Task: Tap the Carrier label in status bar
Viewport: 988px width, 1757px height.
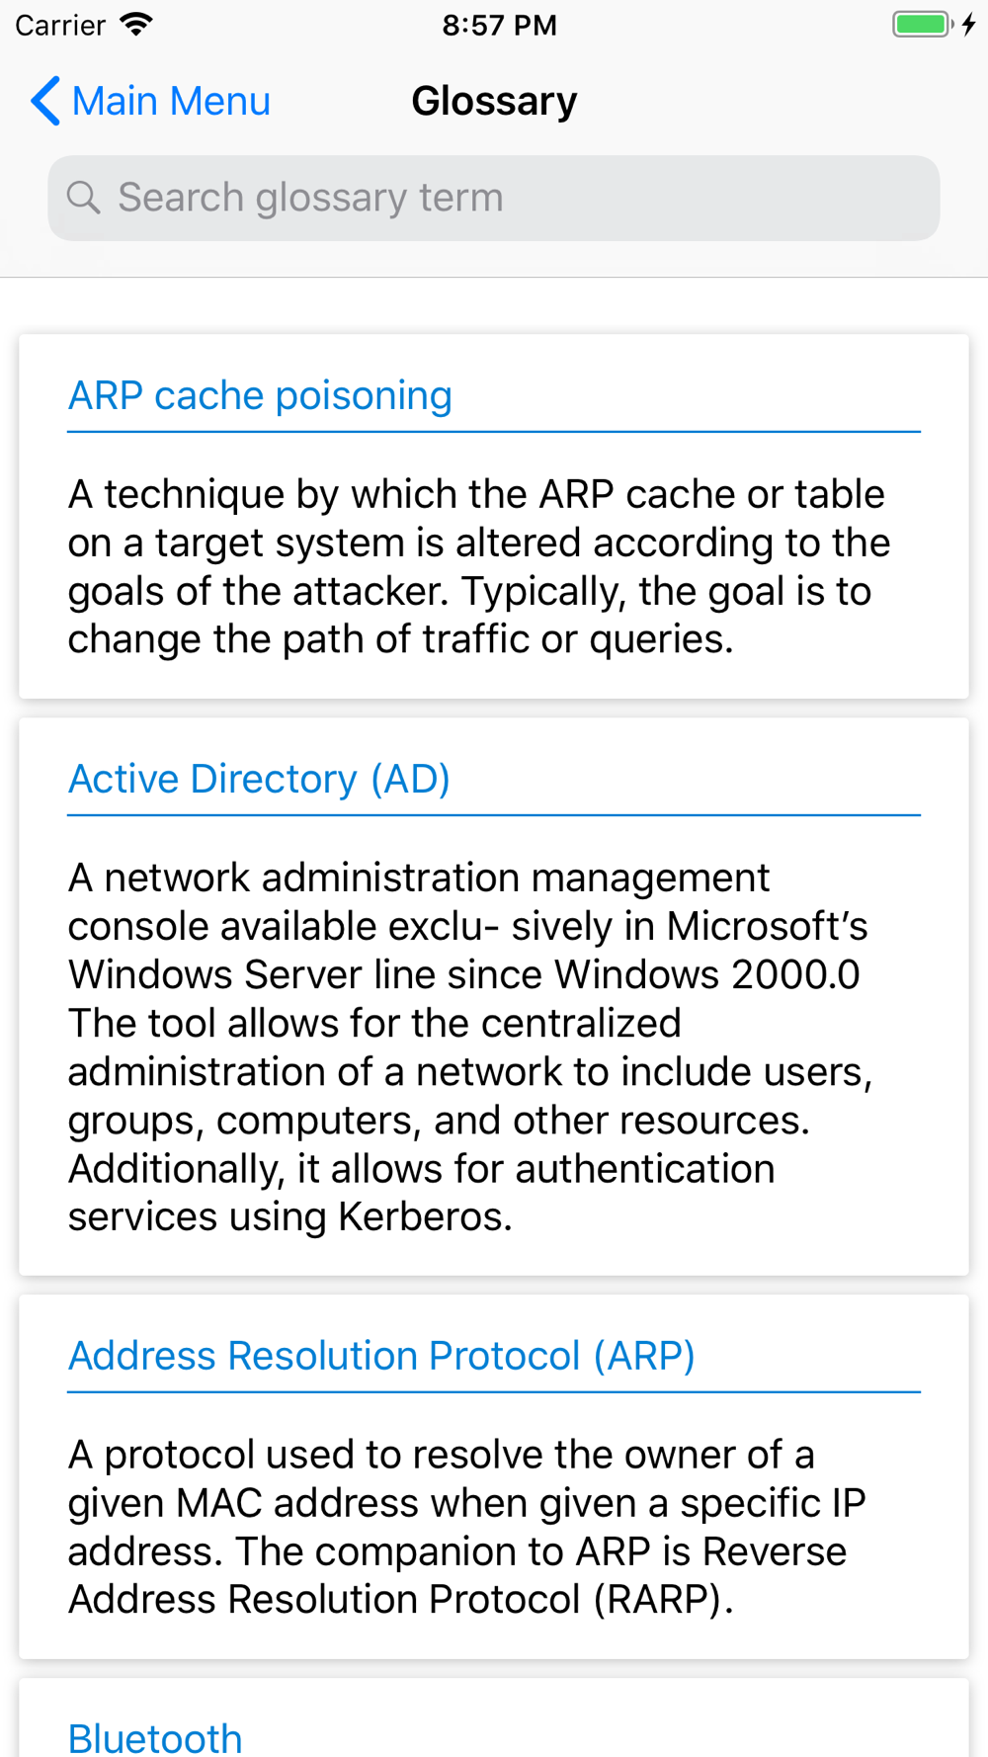Action: click(60, 25)
